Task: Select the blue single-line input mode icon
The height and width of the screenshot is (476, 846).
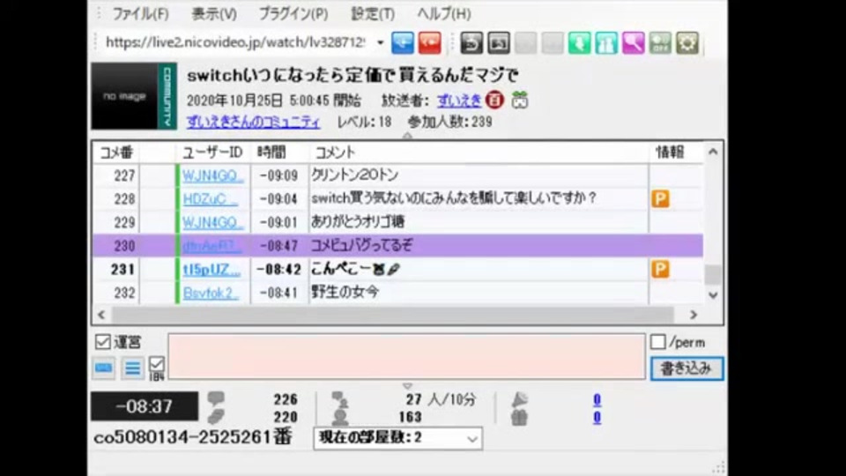Action: [104, 368]
